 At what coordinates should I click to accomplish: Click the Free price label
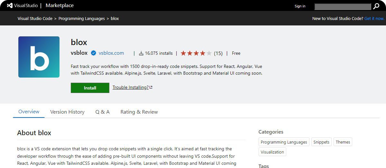point(236,53)
